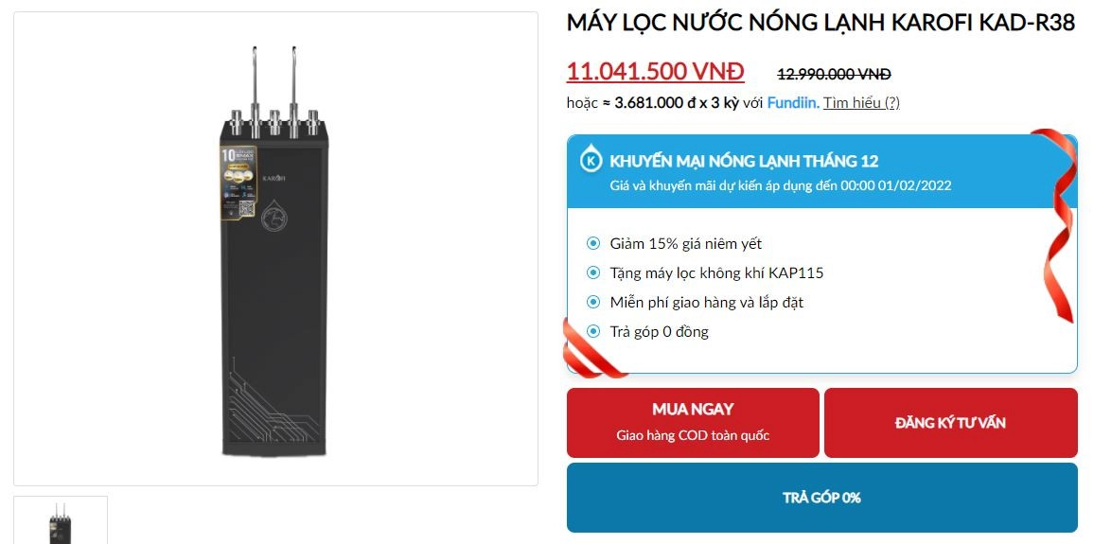Image resolution: width=1094 pixels, height=544 pixels.
Task: Click the 11.041.500 VNĐ sale price
Action: click(655, 72)
